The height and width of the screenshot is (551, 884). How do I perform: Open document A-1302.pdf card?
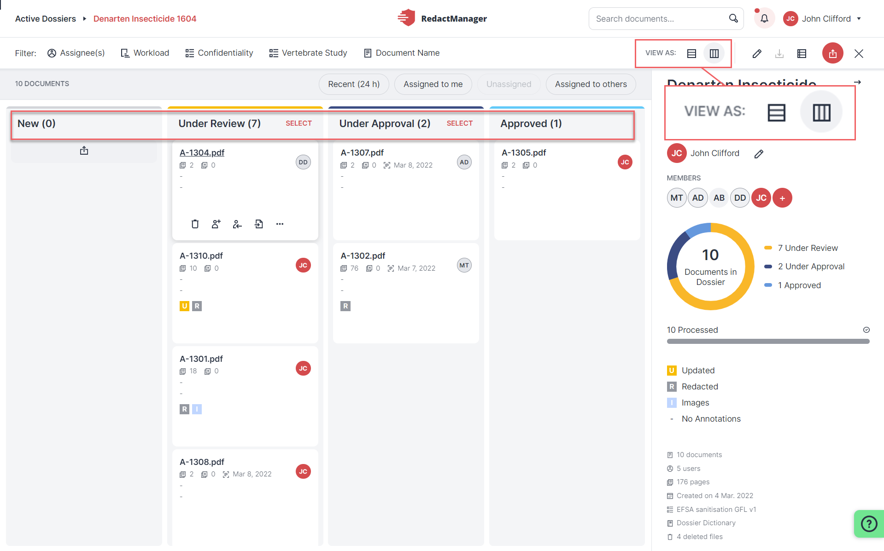pyautogui.click(x=406, y=293)
